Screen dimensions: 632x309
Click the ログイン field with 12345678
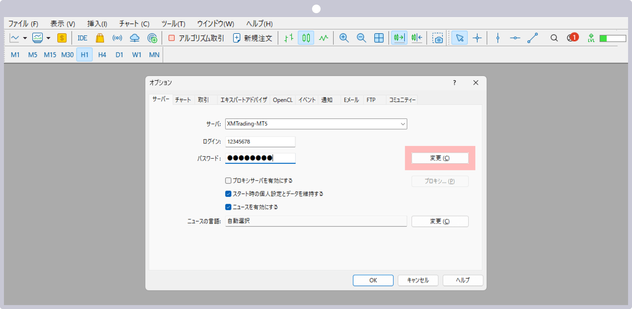point(260,142)
